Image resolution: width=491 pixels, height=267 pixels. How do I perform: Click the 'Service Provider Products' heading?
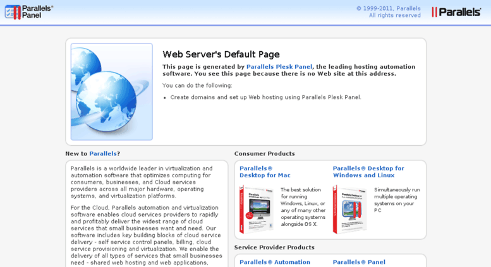(274, 247)
